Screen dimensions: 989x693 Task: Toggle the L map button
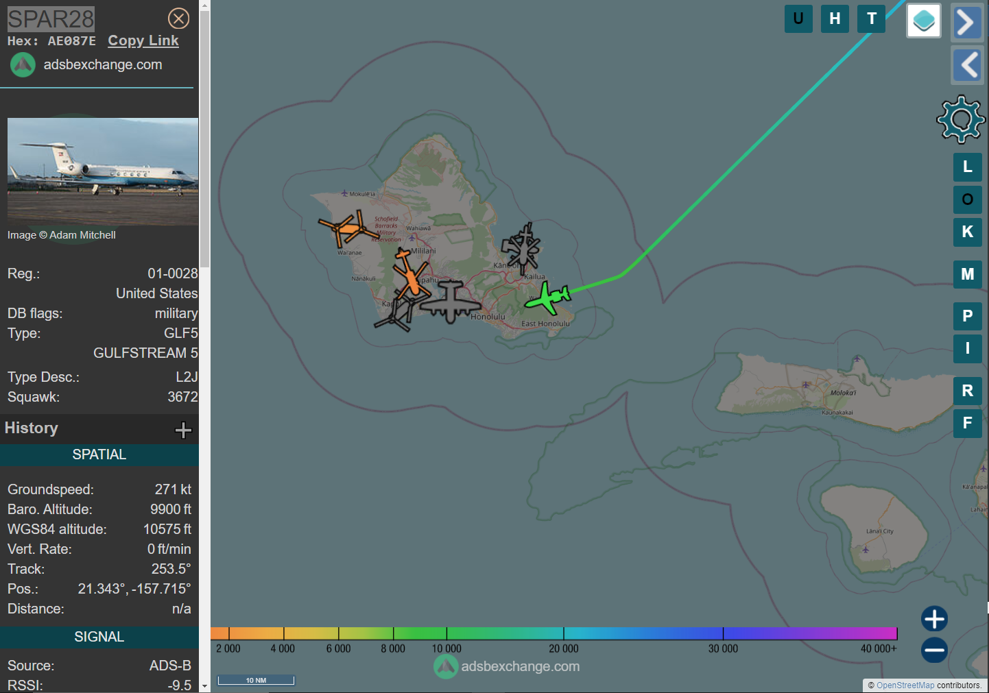pyautogui.click(x=968, y=167)
